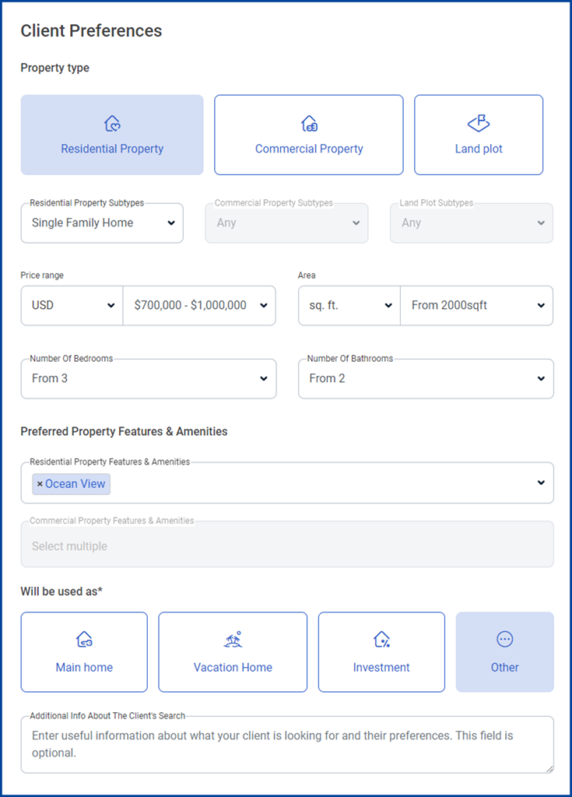
Task: Choose the Other usage label
Action: click(505, 667)
